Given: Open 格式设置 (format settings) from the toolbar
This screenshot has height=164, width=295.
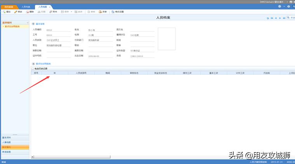Looking at the screenshot, I should tap(118, 12).
